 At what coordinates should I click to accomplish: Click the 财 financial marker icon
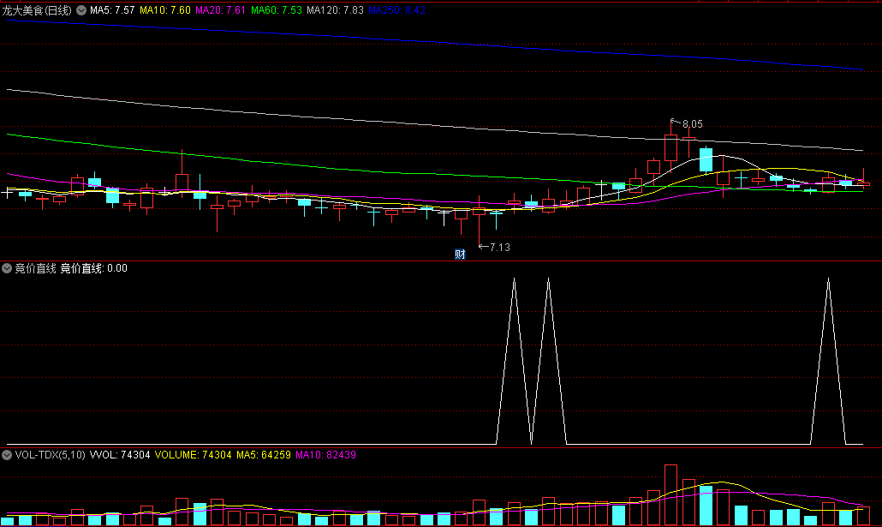(460, 254)
